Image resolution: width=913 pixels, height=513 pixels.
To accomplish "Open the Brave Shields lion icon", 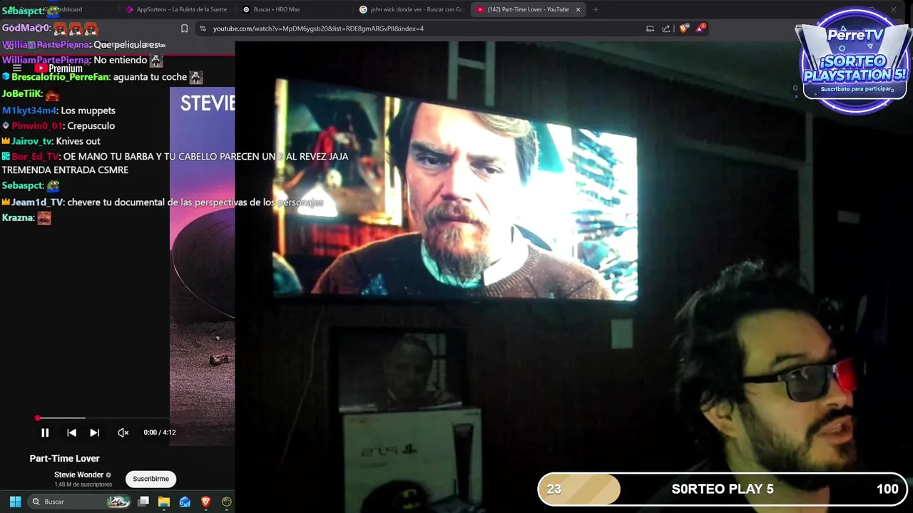I will coord(684,28).
